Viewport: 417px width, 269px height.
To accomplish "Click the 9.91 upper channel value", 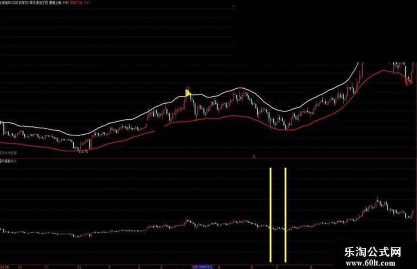I will point(66,2).
